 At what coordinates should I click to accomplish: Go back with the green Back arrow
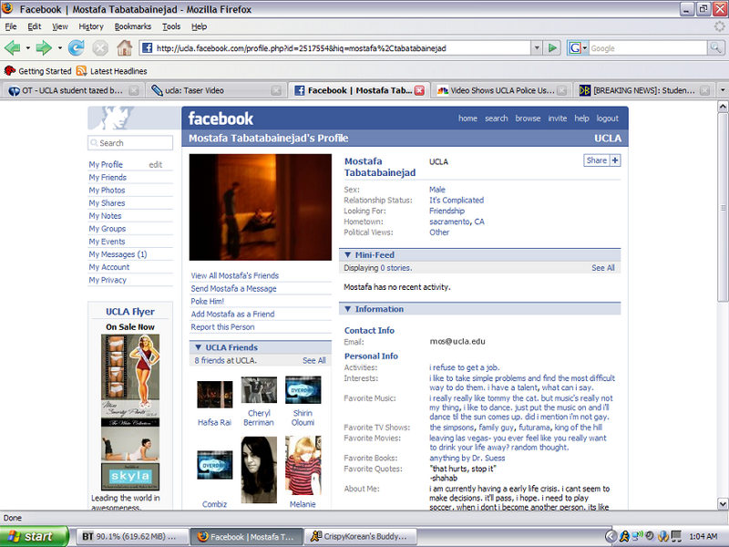(x=12, y=47)
